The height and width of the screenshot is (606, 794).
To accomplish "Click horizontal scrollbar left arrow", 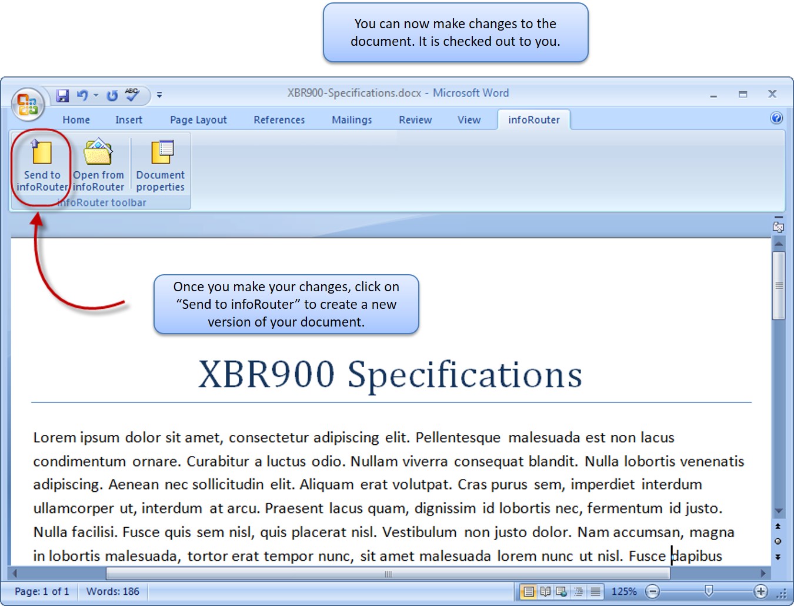I will point(14,573).
